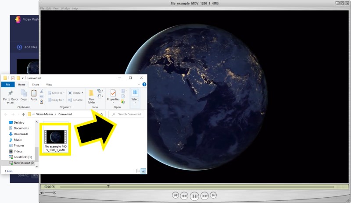This screenshot has width=351, height=203.
Task: Click the Properties icon
Action: coord(113,93)
